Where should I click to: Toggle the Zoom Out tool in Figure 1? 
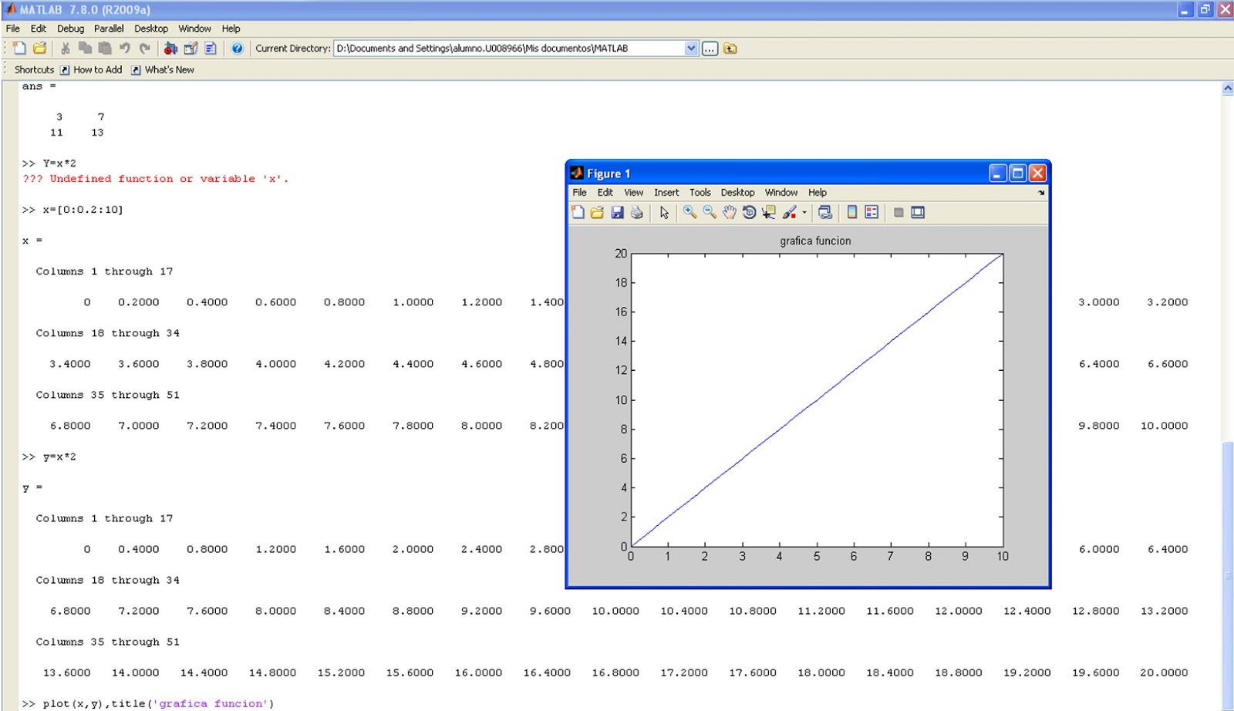pos(710,212)
